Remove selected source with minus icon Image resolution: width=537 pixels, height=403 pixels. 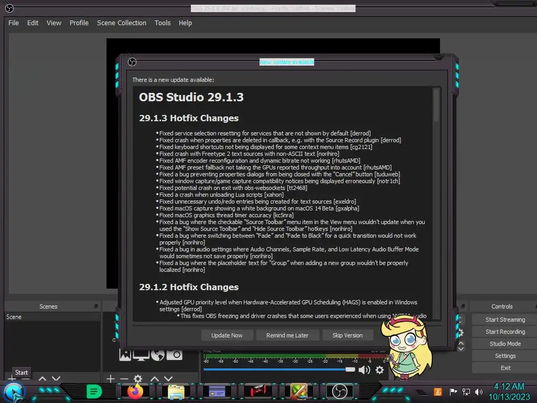coord(124,379)
